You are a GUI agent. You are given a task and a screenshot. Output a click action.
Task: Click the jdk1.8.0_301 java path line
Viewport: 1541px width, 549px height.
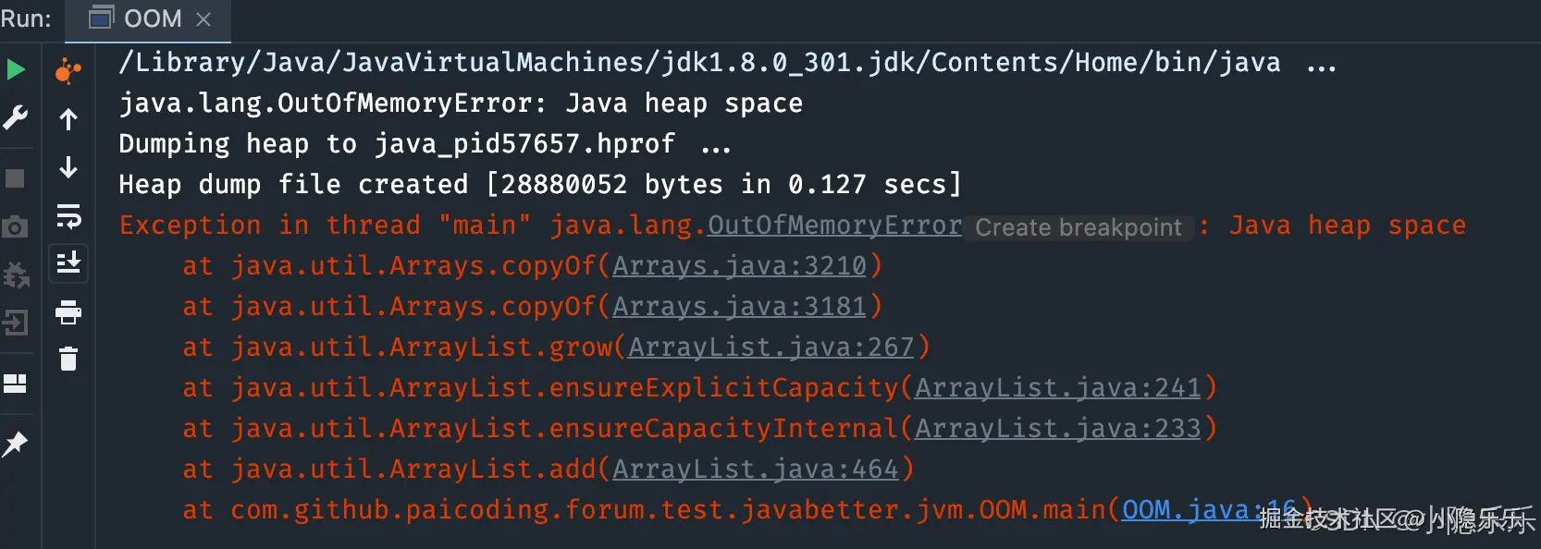click(699, 63)
